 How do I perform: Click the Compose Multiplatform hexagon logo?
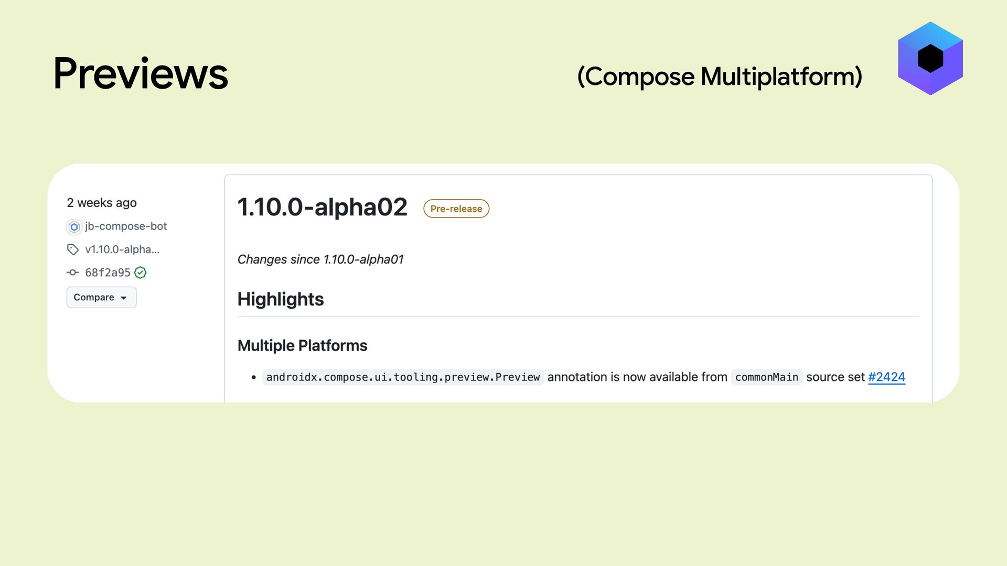point(930,58)
